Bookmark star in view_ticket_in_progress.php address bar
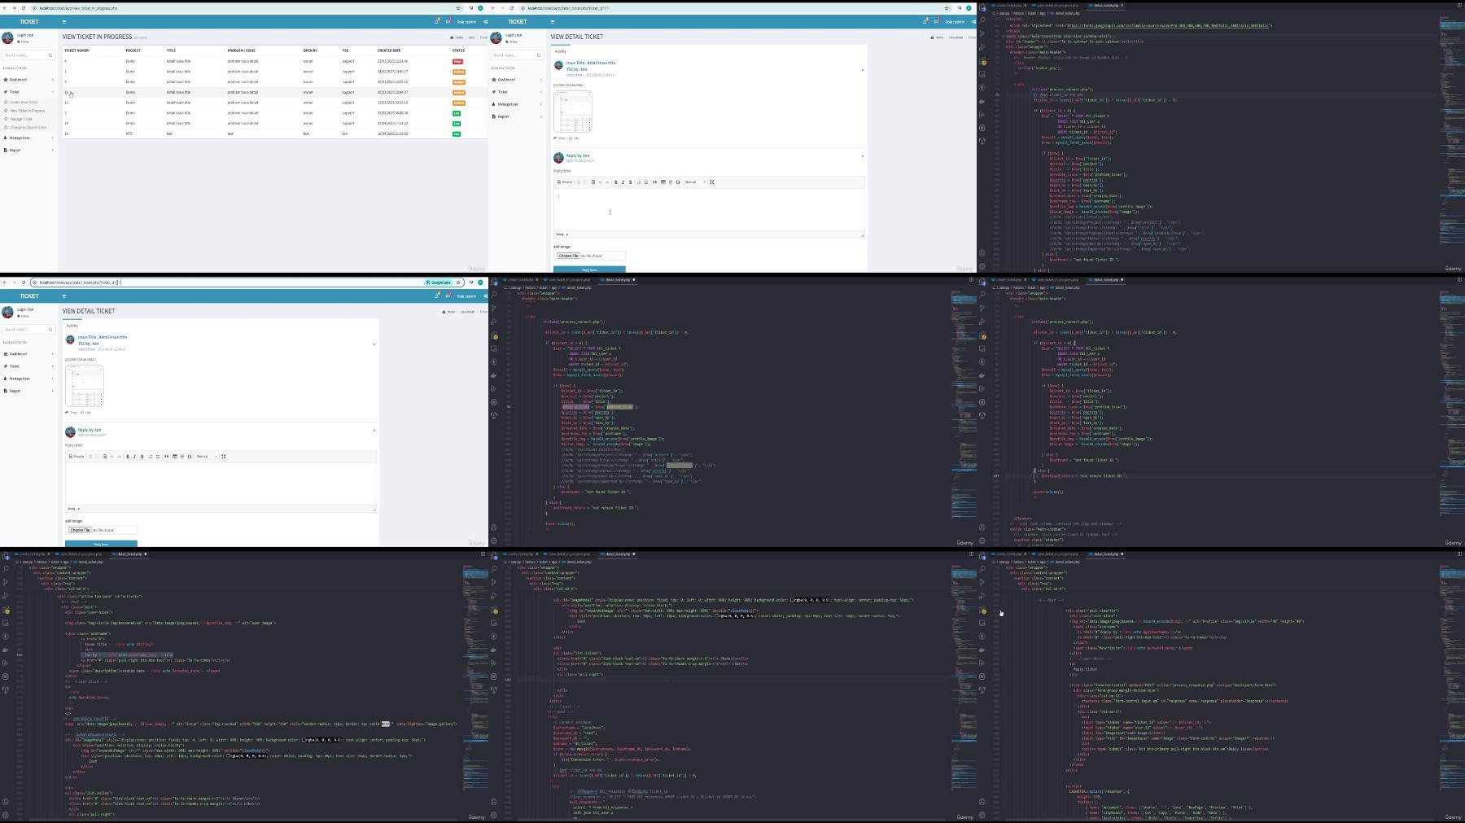The image size is (1465, 823). [x=458, y=8]
